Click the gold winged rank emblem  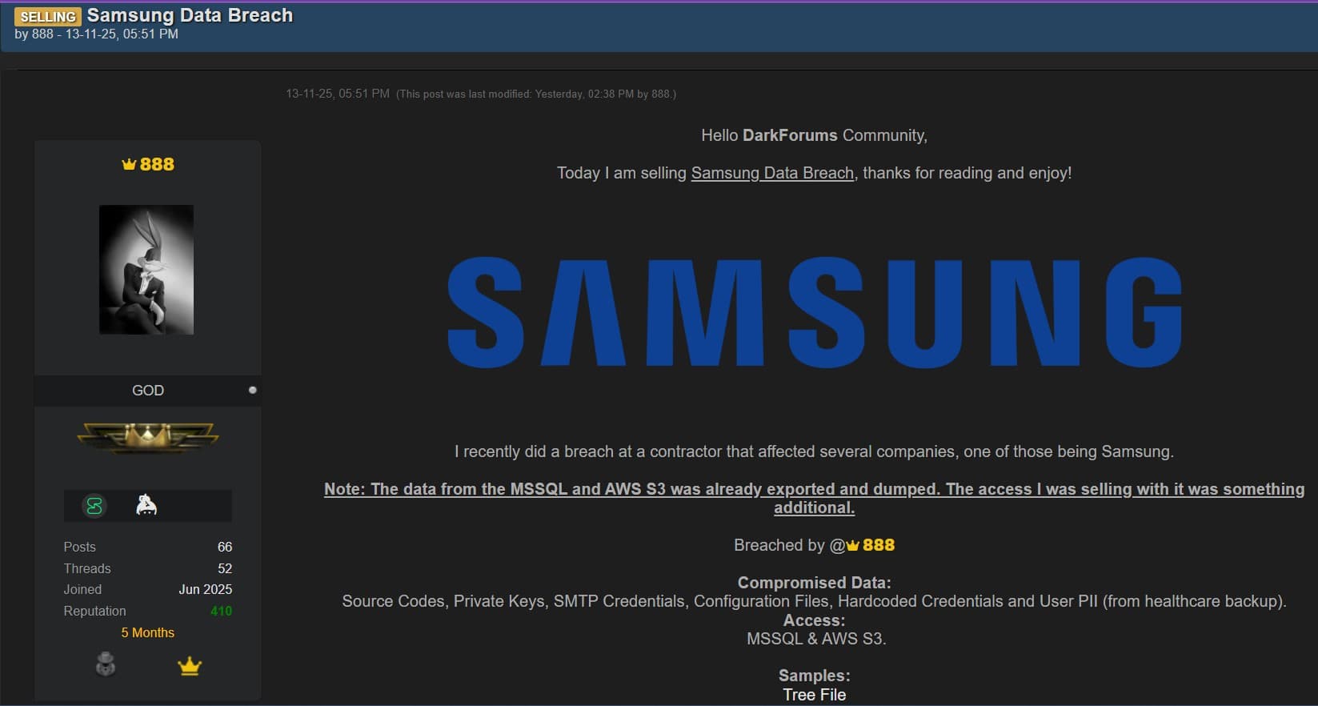tap(148, 437)
